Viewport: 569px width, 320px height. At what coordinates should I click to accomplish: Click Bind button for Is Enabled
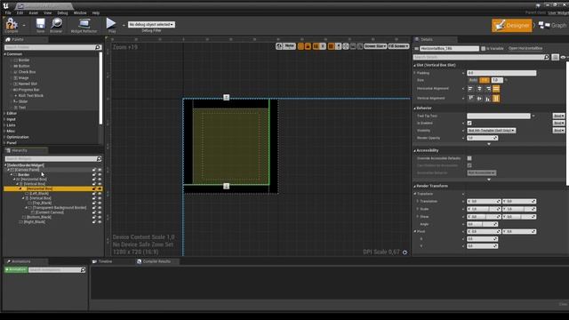tap(558, 124)
